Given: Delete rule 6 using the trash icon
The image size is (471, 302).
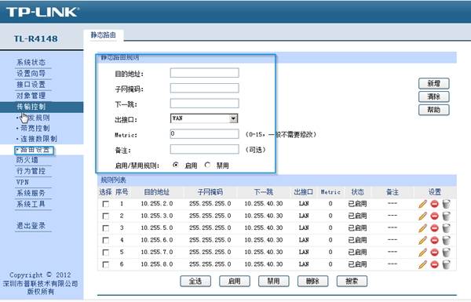Looking at the screenshot, I should [447, 264].
